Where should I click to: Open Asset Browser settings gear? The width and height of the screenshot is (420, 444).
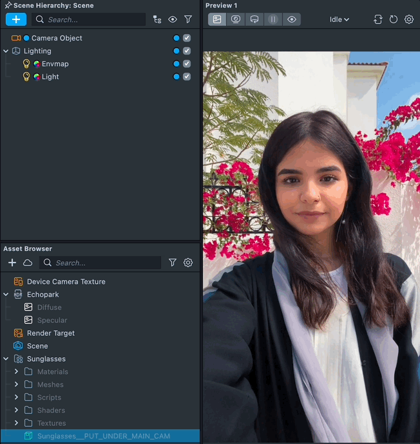point(188,263)
